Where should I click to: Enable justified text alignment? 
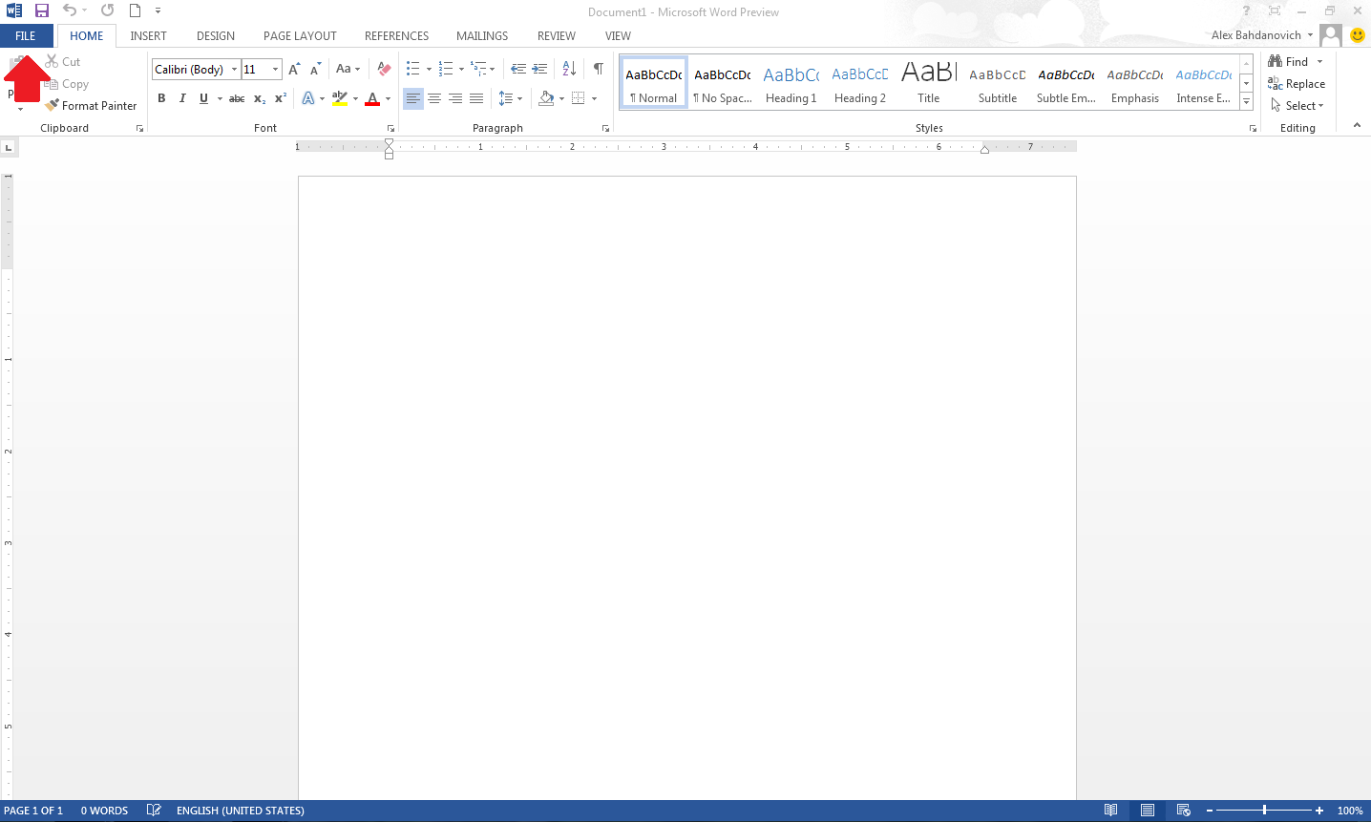(x=476, y=98)
